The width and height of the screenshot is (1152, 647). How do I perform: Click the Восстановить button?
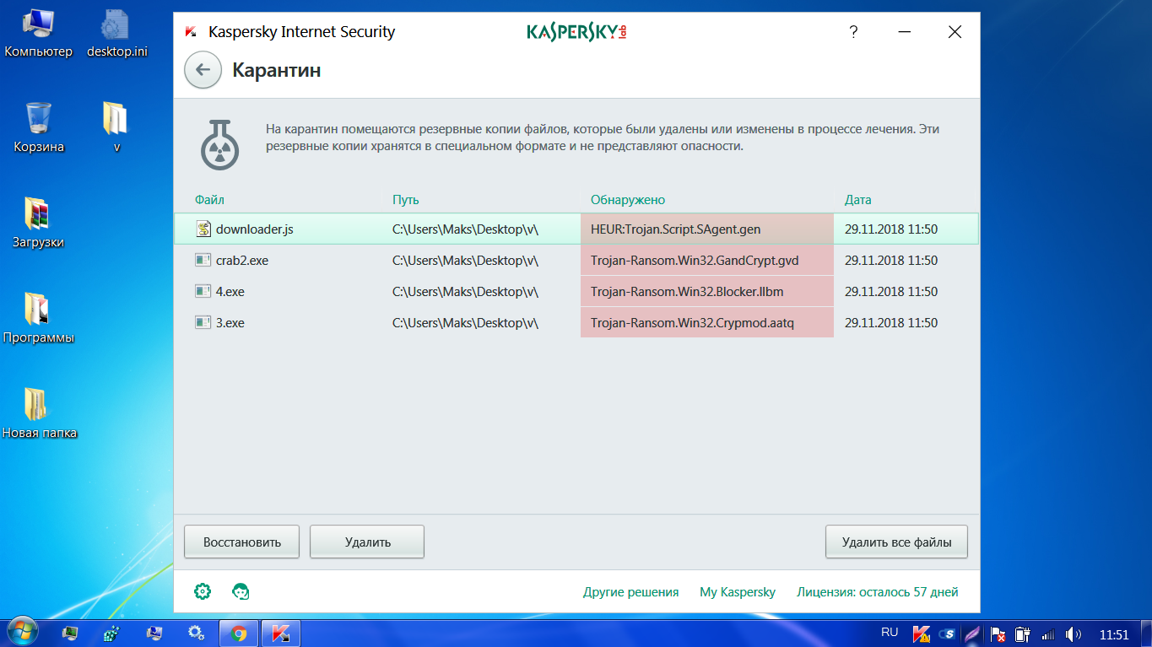click(x=242, y=542)
